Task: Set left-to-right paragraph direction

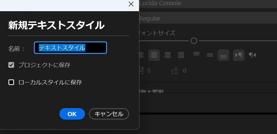Action: click(238, 55)
